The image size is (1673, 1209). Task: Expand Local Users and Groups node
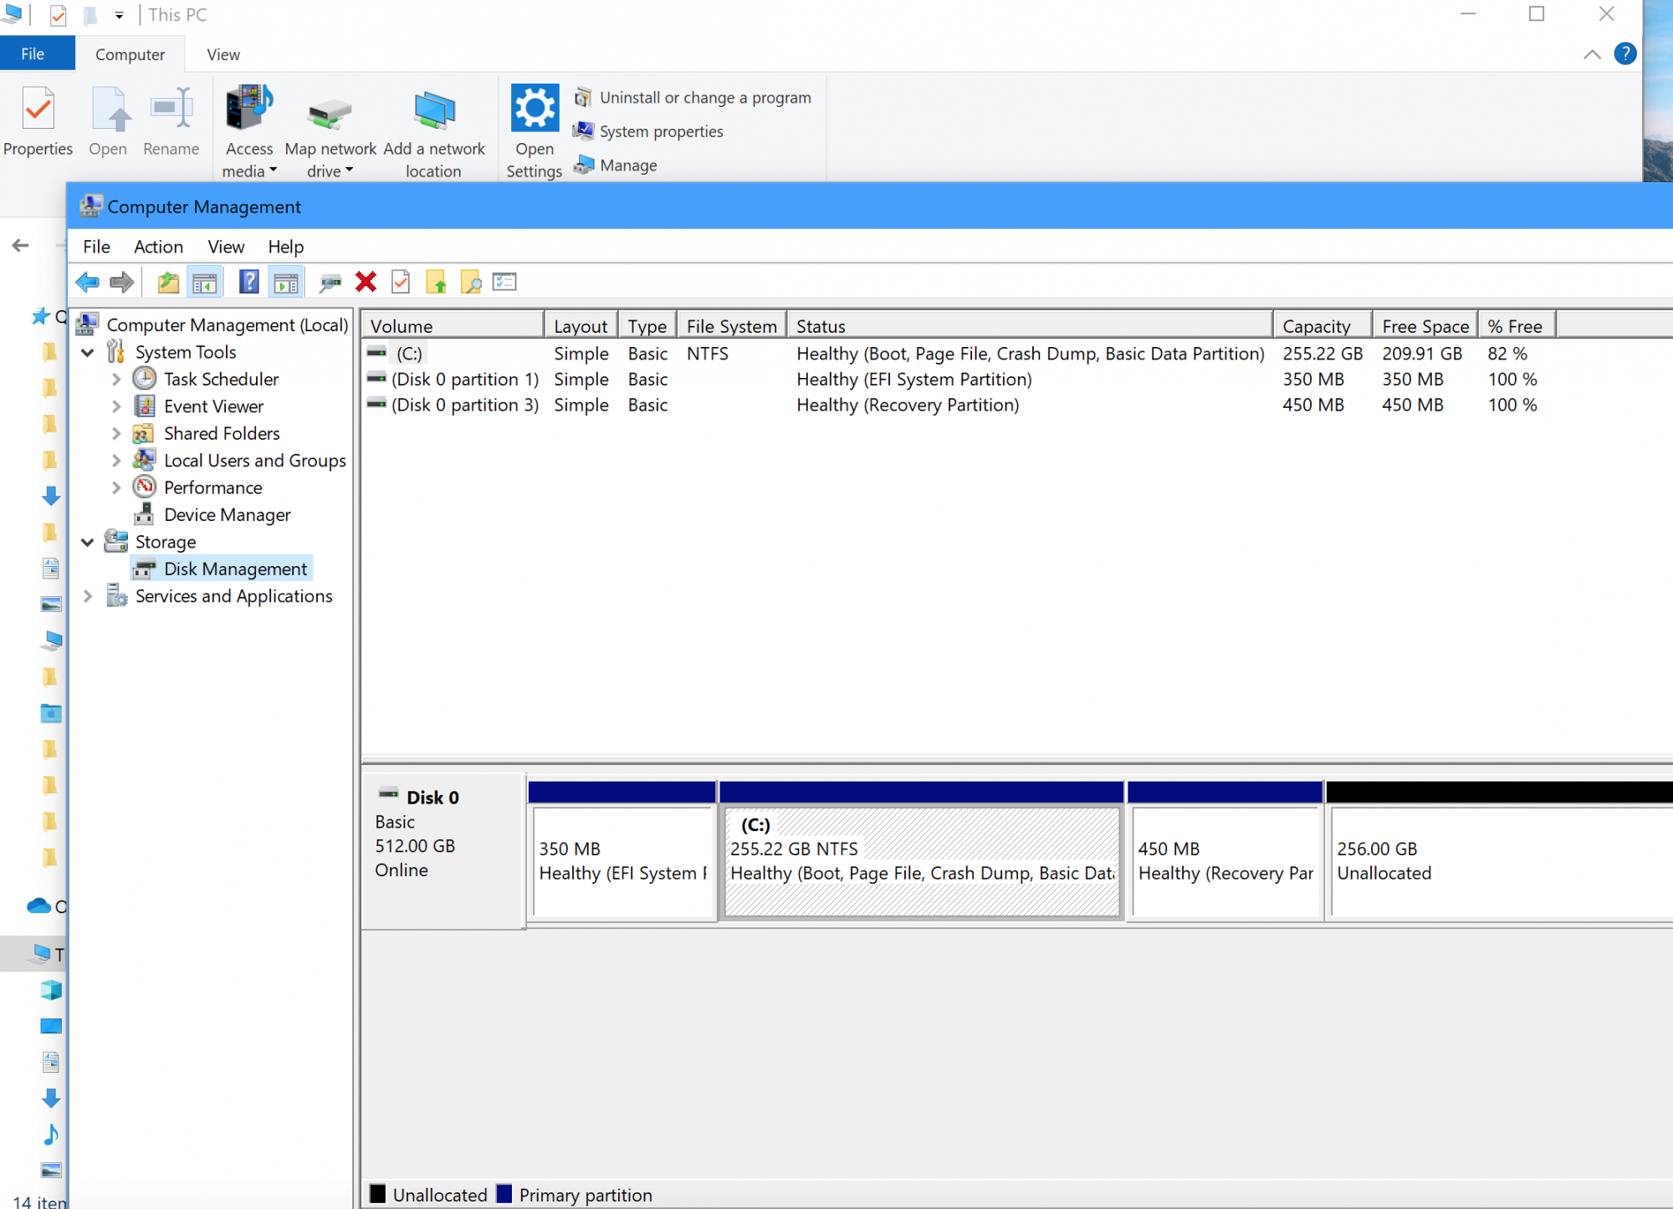[x=116, y=461]
